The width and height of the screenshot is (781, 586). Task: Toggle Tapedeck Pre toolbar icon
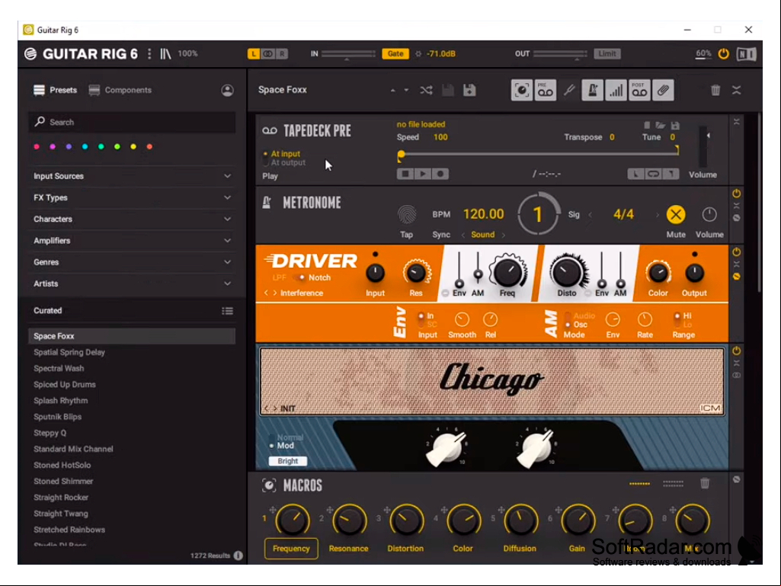click(546, 90)
